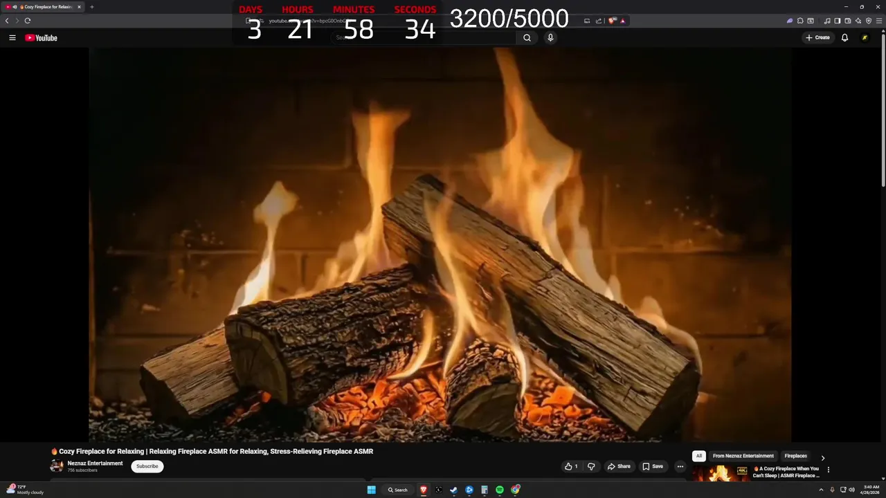Open the suggested fireplace video thumbnail
Image resolution: width=886 pixels, height=498 pixels.
(721, 473)
